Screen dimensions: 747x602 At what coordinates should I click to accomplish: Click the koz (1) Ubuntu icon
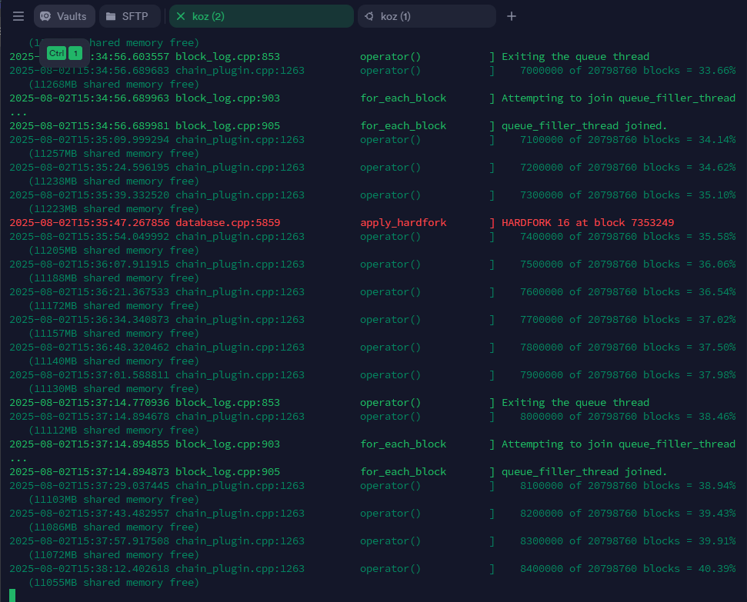[x=368, y=16]
